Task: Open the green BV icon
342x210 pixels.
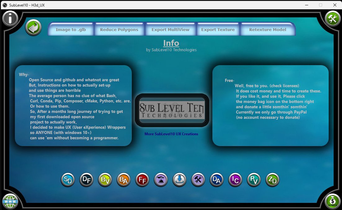Action: pyautogui.click(x=105, y=180)
